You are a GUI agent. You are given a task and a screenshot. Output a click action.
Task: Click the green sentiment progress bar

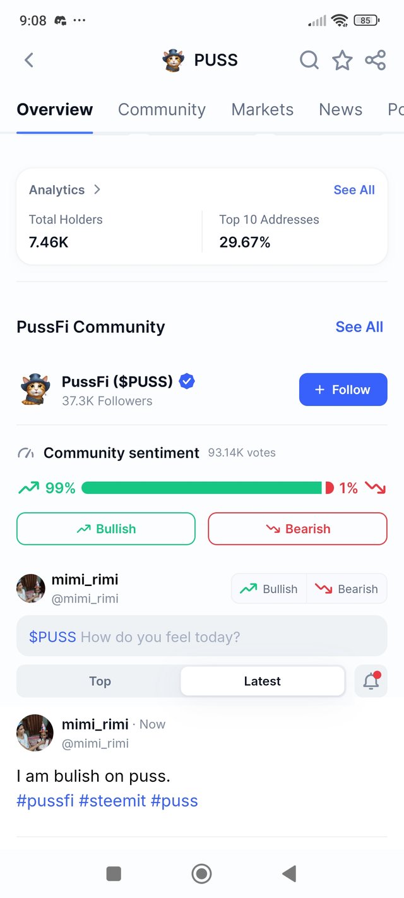201,488
